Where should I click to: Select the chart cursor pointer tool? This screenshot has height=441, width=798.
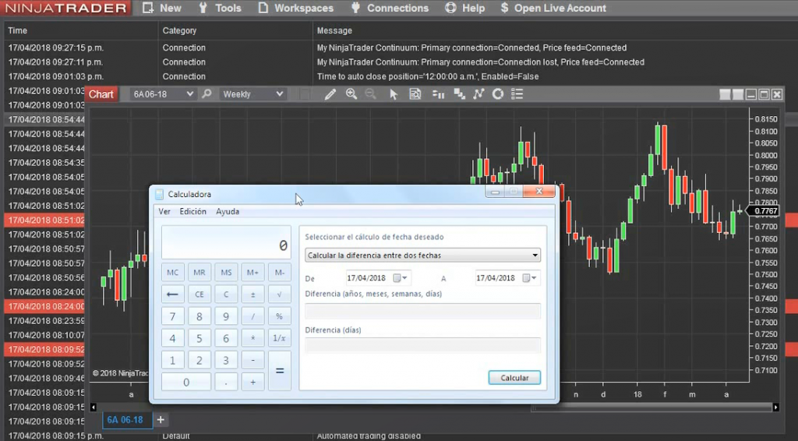click(x=394, y=94)
